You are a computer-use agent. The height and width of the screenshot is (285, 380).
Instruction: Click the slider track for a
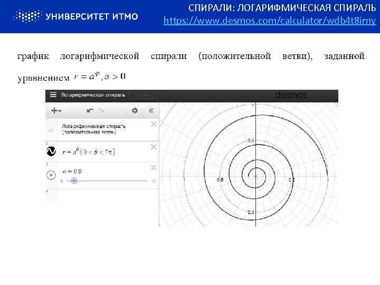point(107,181)
